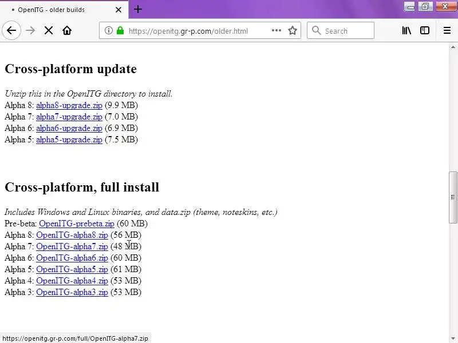
Task: Click the 'Cross-platform update' heading
Action: point(70,69)
